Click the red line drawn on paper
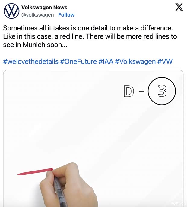The height and width of the screenshot is (207, 187). 35,172
